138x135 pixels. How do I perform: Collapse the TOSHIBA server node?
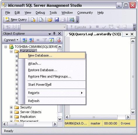pos(6,47)
